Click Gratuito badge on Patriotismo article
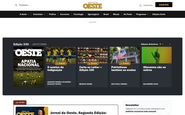Image resolution: width=185 pixels, height=115 pixels. (x=125, y=63)
